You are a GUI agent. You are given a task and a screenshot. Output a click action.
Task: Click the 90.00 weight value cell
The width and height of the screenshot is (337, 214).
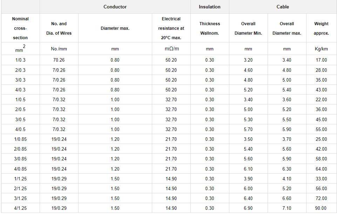click(x=321, y=208)
